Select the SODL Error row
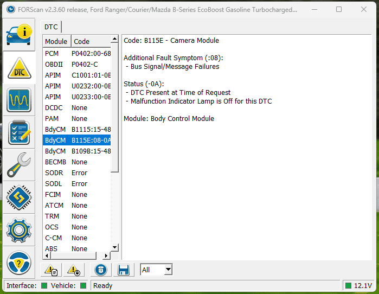Image resolution: width=379 pixels, height=294 pixels. [77, 184]
